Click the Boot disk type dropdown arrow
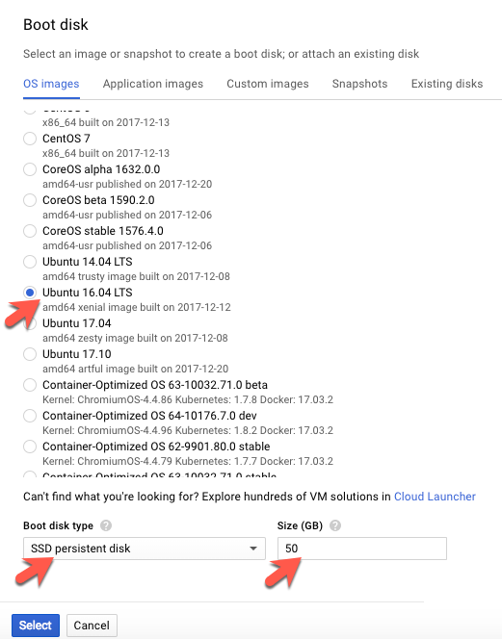Image resolution: width=502 pixels, height=639 pixels. 253,549
